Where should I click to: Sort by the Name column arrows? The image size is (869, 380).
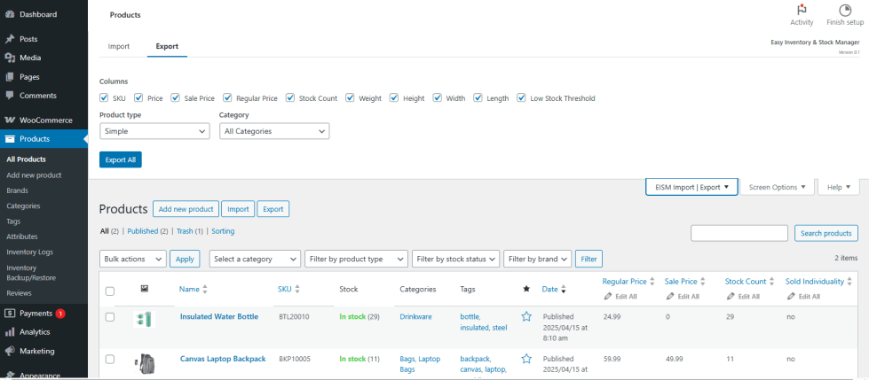pyautogui.click(x=205, y=289)
